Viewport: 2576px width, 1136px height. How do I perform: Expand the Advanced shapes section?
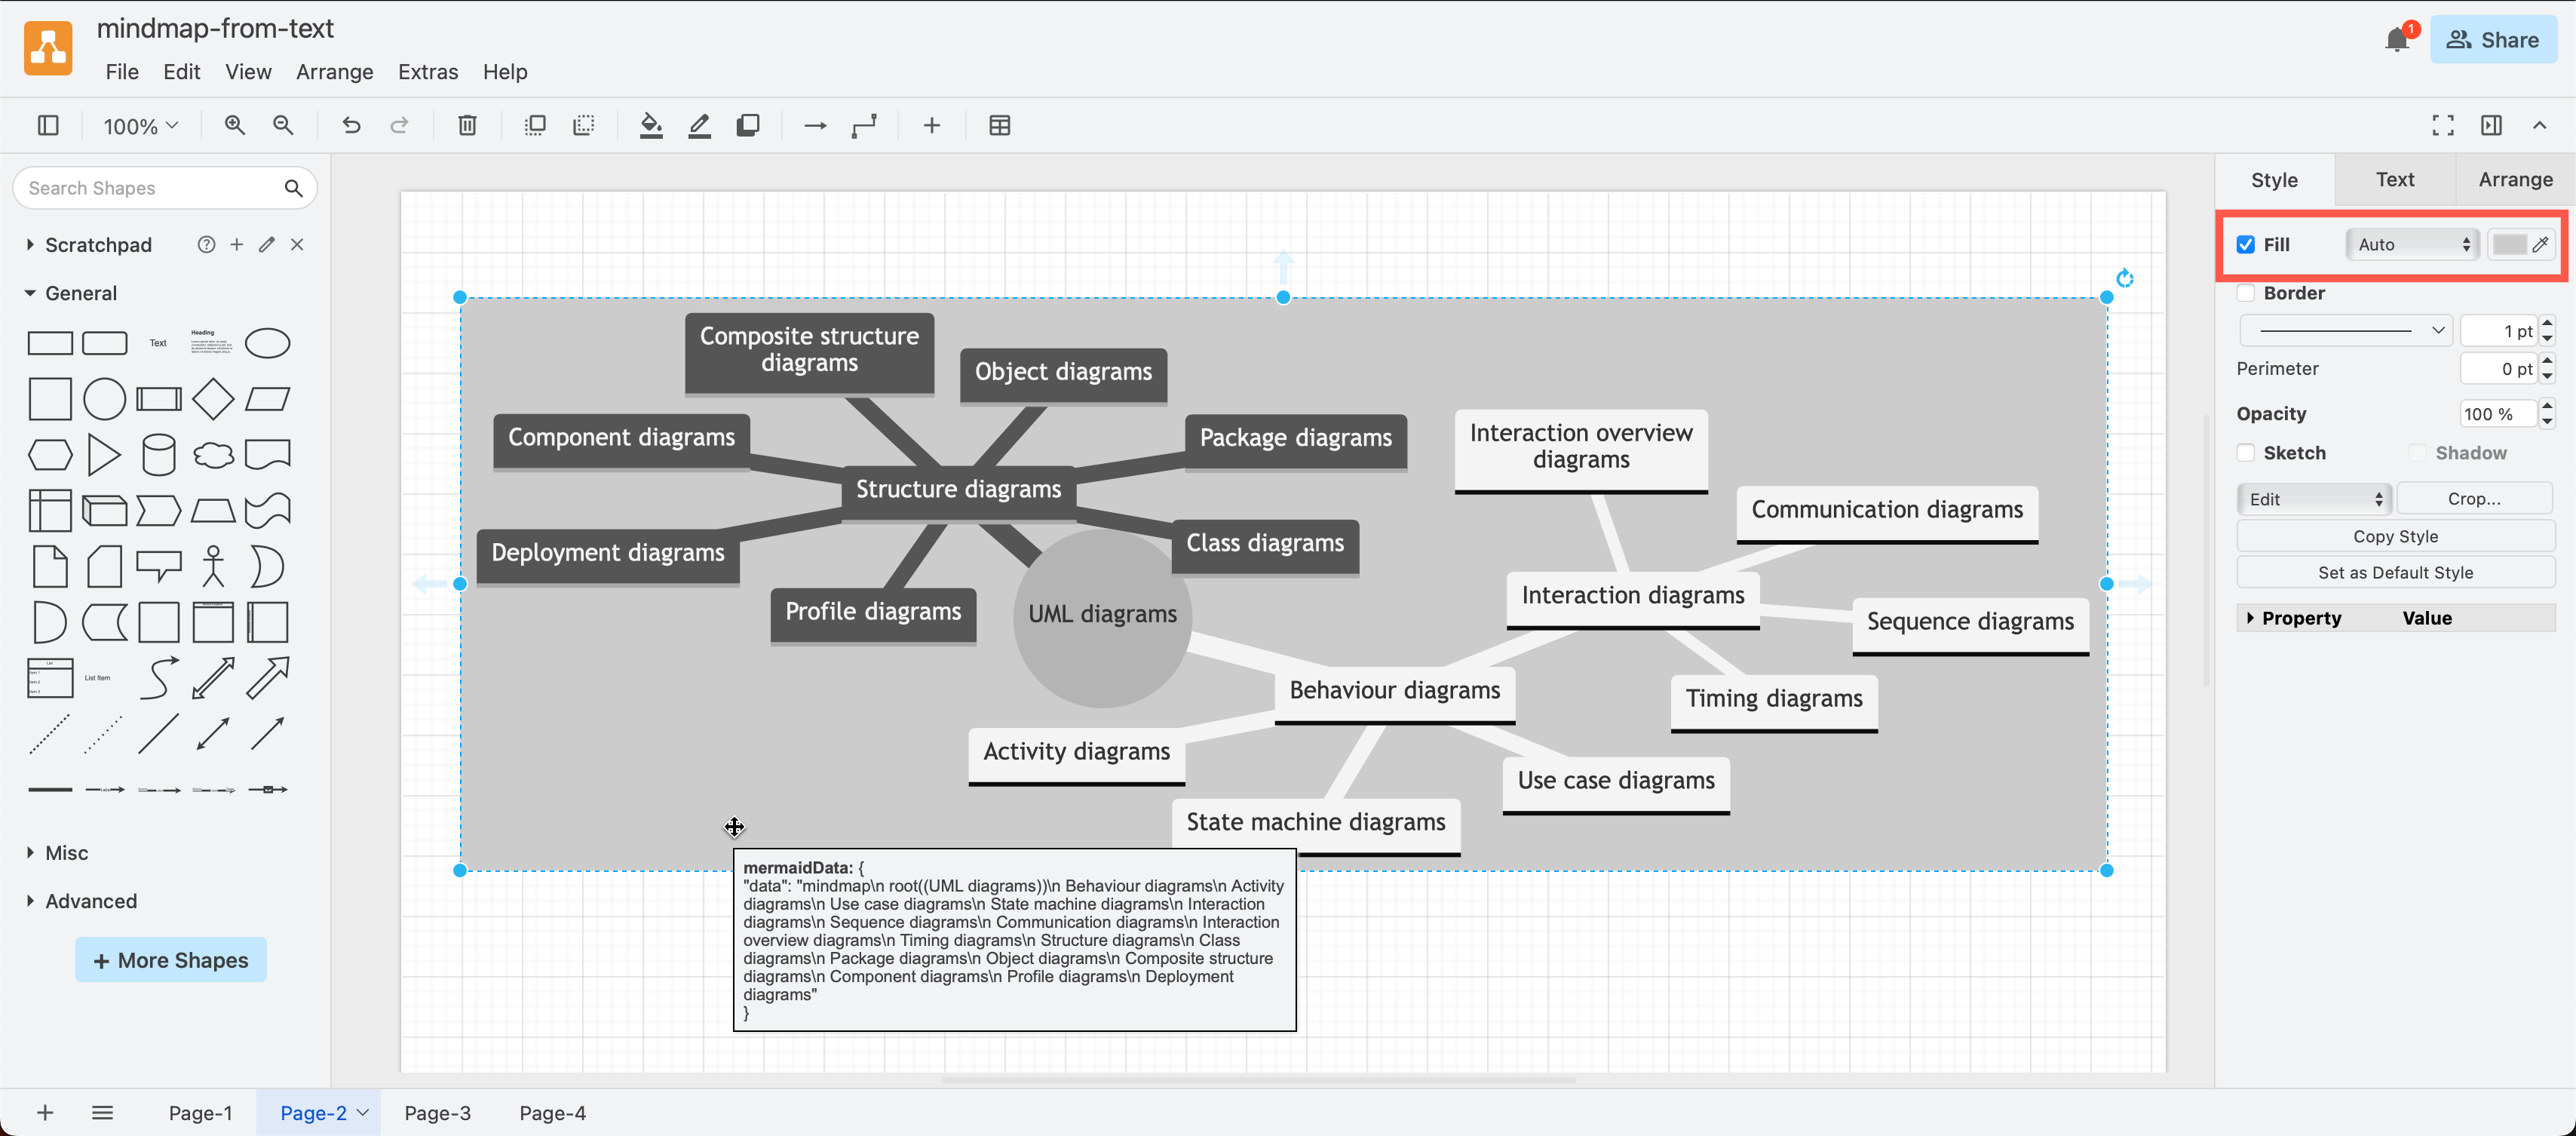(x=90, y=900)
